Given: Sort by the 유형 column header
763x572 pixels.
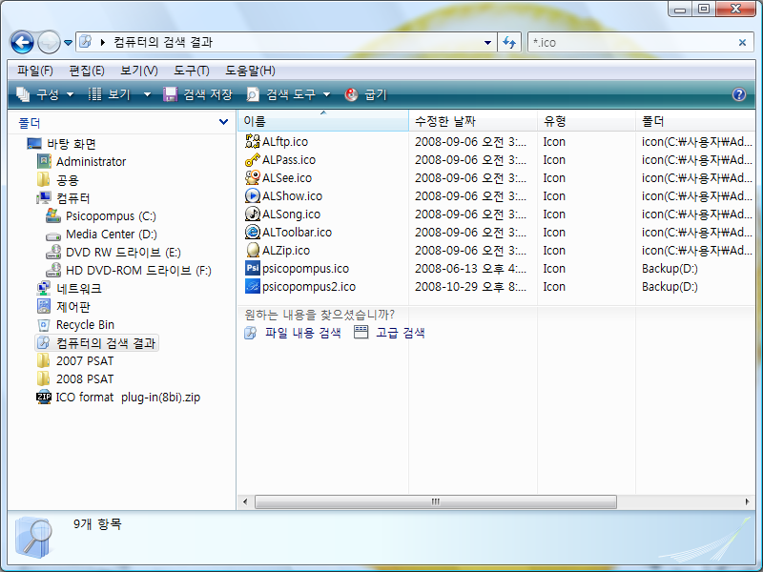Looking at the screenshot, I should pyautogui.click(x=587, y=121).
